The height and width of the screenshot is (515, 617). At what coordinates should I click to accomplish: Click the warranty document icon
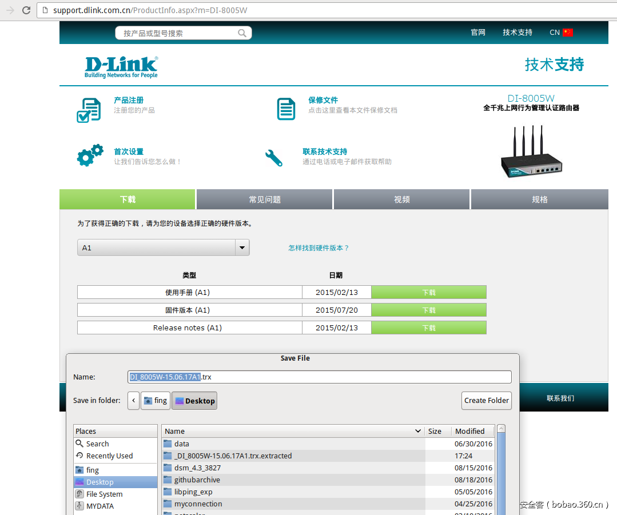pos(286,109)
